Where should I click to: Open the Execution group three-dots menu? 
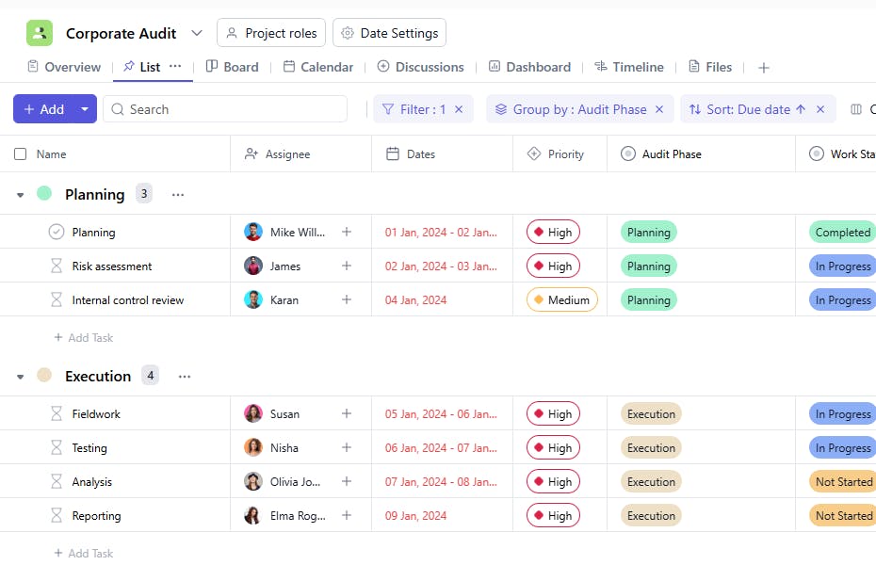(x=185, y=376)
